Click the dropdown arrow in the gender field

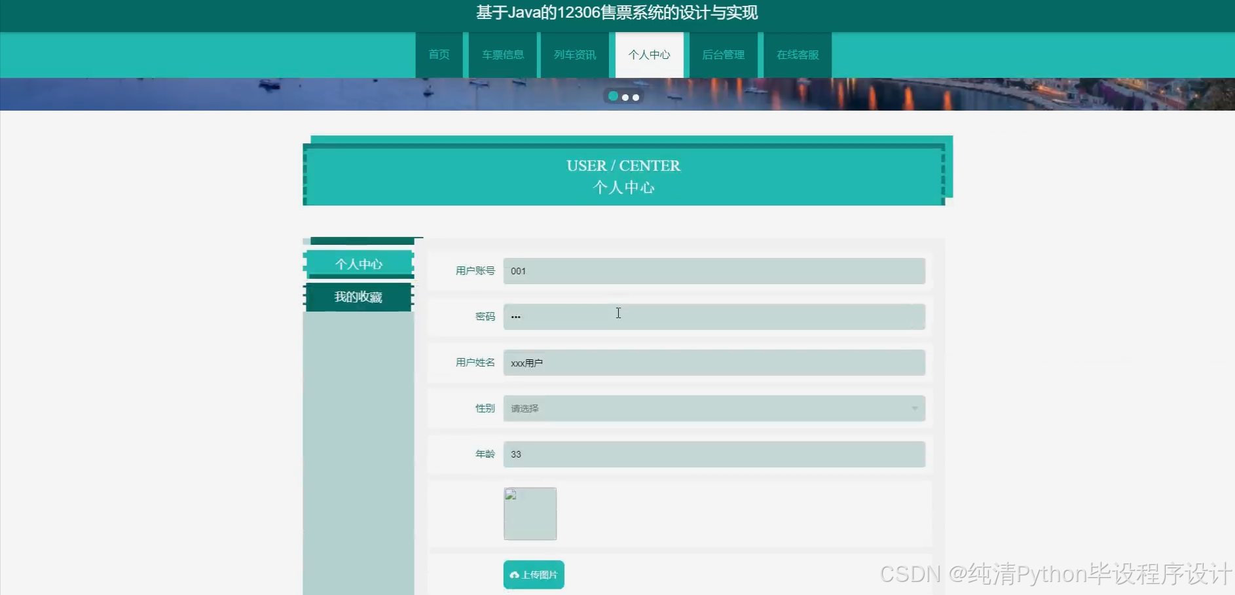click(x=915, y=408)
